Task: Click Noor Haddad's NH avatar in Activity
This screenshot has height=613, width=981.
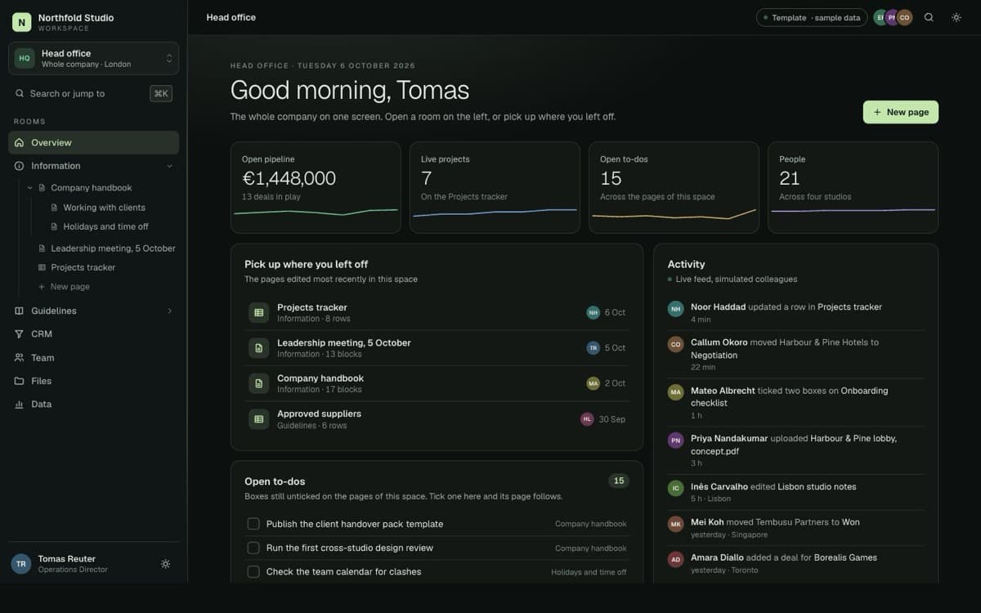Action: (x=675, y=308)
